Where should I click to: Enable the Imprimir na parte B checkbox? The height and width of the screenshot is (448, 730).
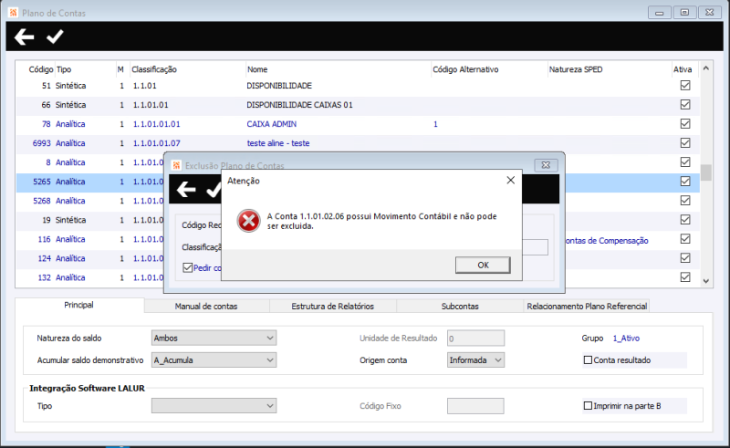point(588,406)
